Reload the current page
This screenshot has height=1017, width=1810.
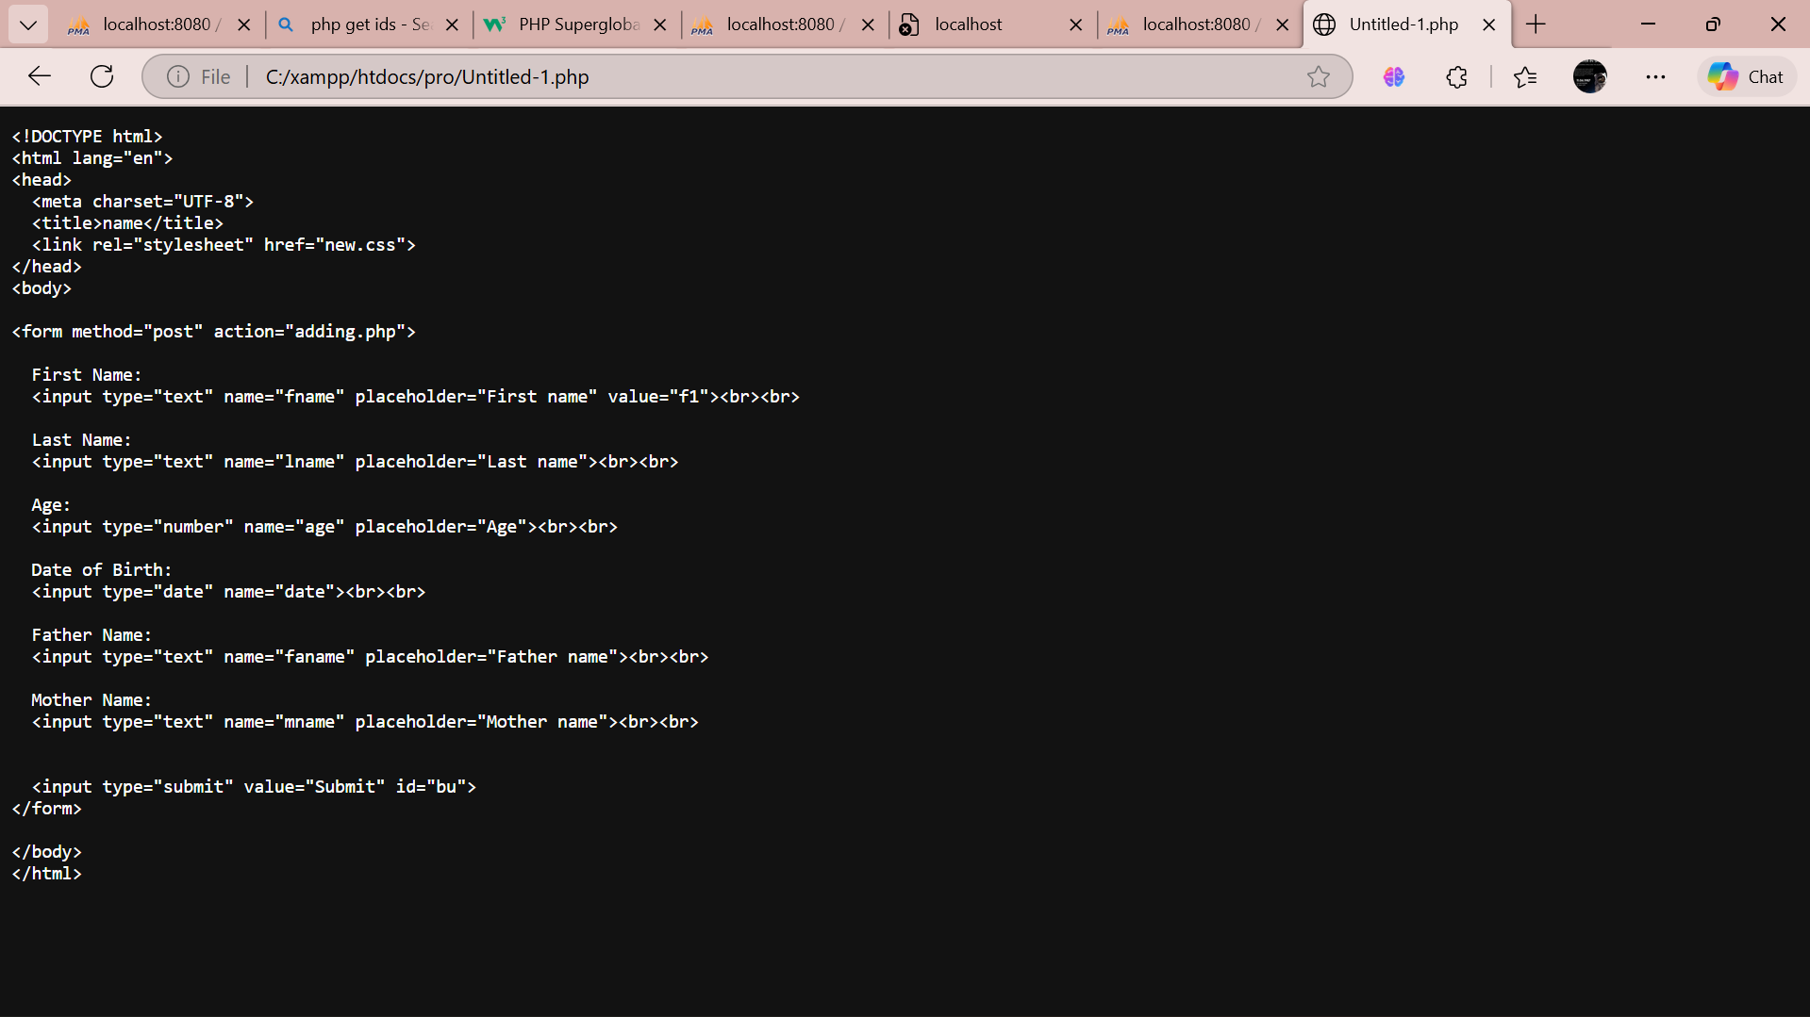tap(102, 76)
